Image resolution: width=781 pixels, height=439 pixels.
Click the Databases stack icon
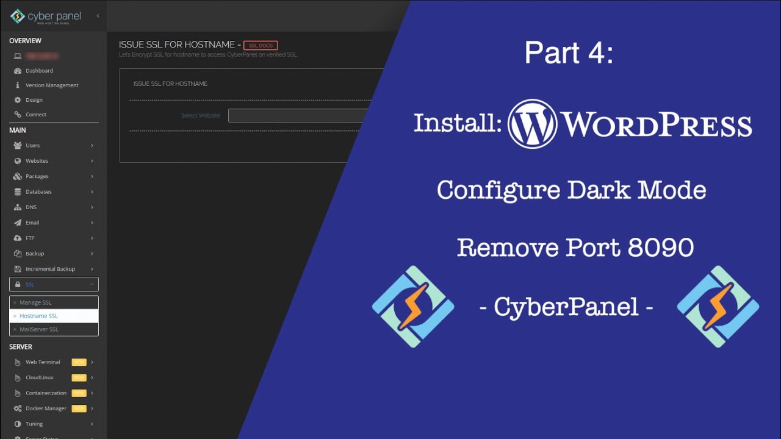[18, 192]
